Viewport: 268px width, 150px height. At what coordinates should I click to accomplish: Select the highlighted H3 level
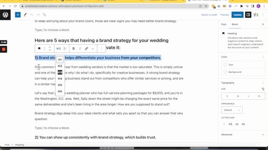(x=60, y=72)
